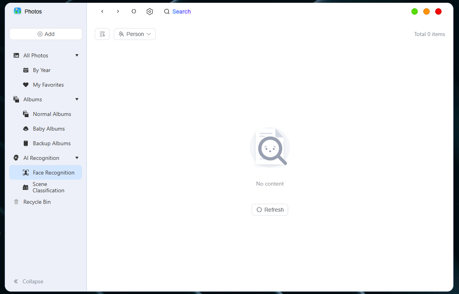Image resolution: width=459 pixels, height=294 pixels.
Task: Open the Recycle Bin
Action: (x=46, y=202)
